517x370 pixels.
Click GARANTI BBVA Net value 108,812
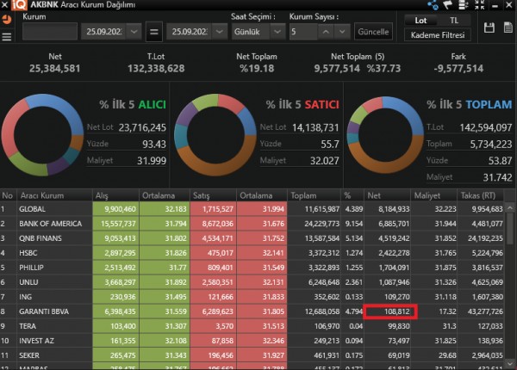pos(397,311)
